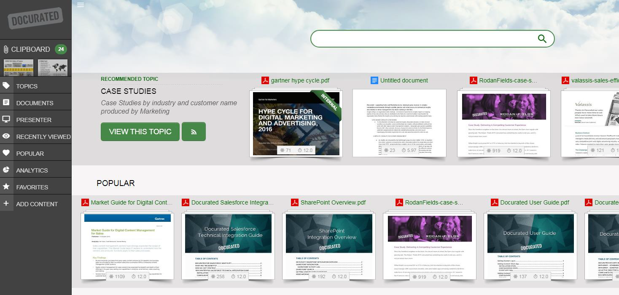
Task: Click PDF icon beside Docurated User Guide.pdf
Action: [495, 202]
